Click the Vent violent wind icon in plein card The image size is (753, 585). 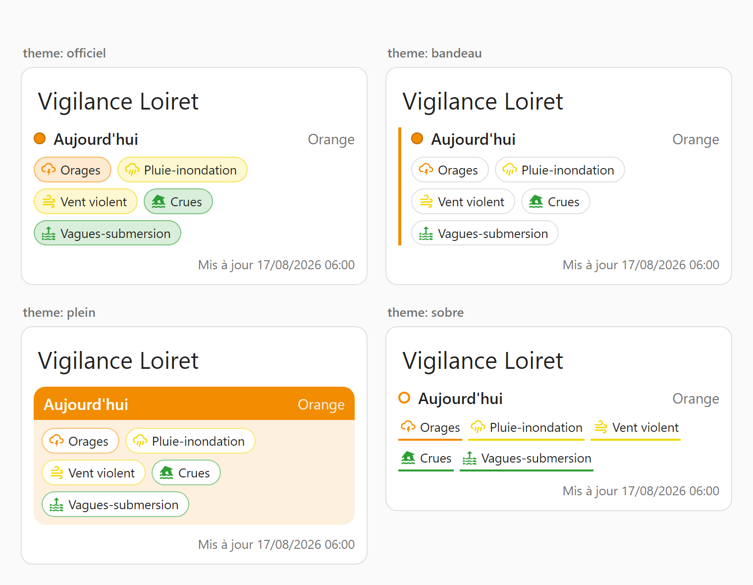56,473
